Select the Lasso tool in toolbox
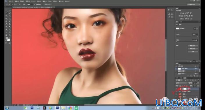205x110 pixels. point(6,13)
